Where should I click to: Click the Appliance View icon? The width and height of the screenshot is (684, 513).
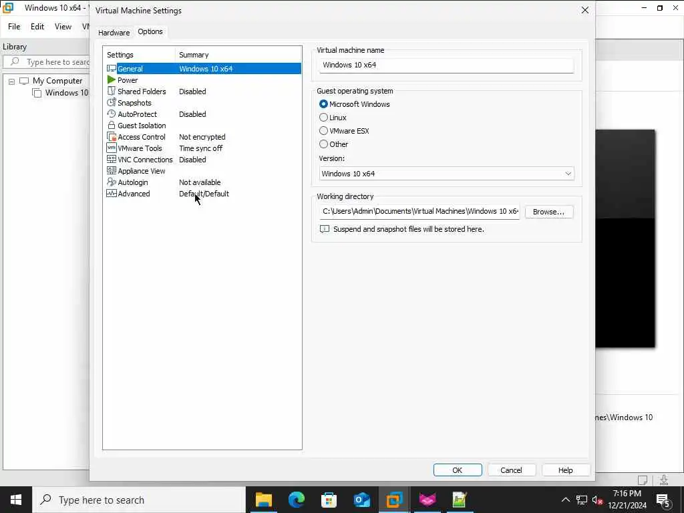pyautogui.click(x=112, y=170)
